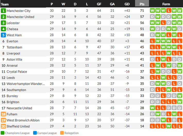The height and width of the screenshot is (136, 183).
Task: Click the green Champions League legend swatch
Action: pos(2,133)
